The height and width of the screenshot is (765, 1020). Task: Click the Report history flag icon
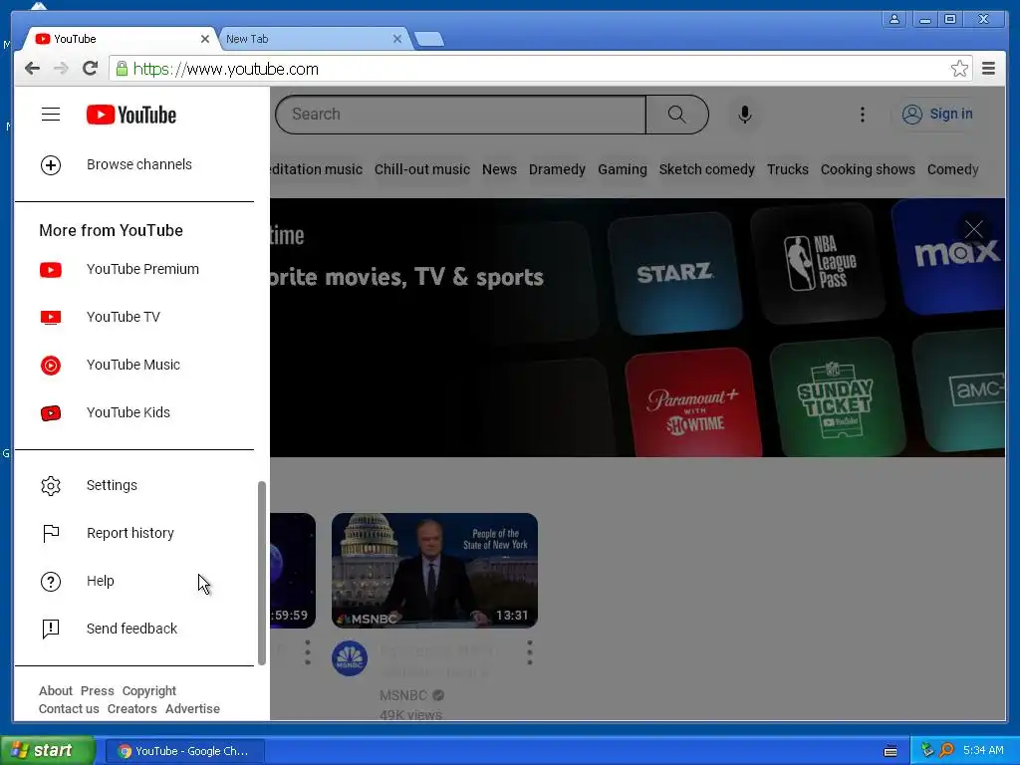pos(51,534)
